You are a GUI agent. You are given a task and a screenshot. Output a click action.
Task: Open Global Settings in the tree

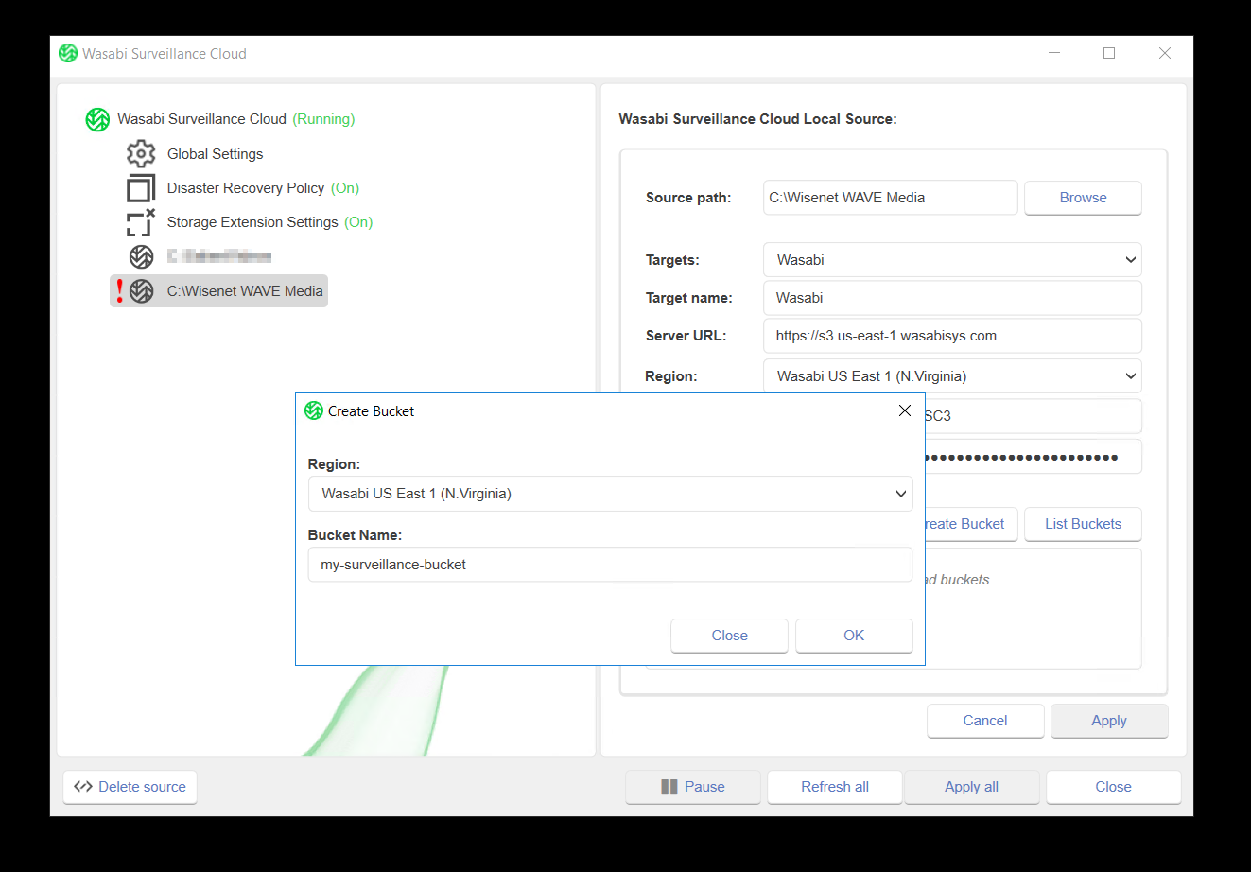[215, 154]
